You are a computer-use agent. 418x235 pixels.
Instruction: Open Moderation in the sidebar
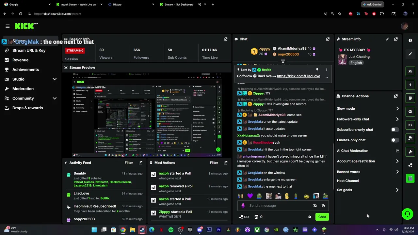23,89
